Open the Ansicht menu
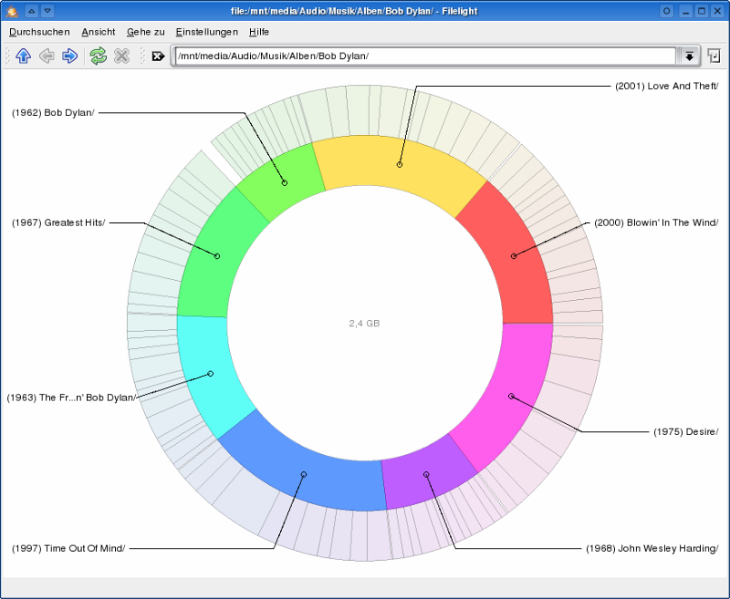 point(99,32)
